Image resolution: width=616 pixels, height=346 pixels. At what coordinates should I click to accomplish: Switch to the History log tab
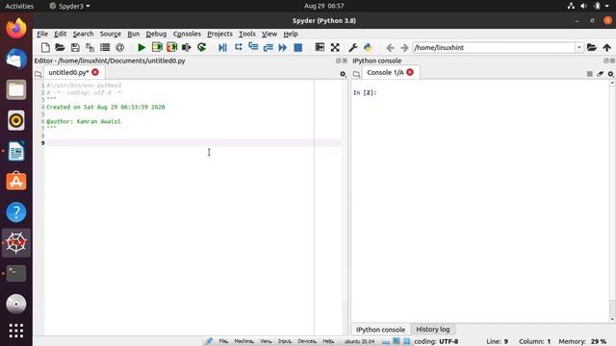tap(432, 329)
